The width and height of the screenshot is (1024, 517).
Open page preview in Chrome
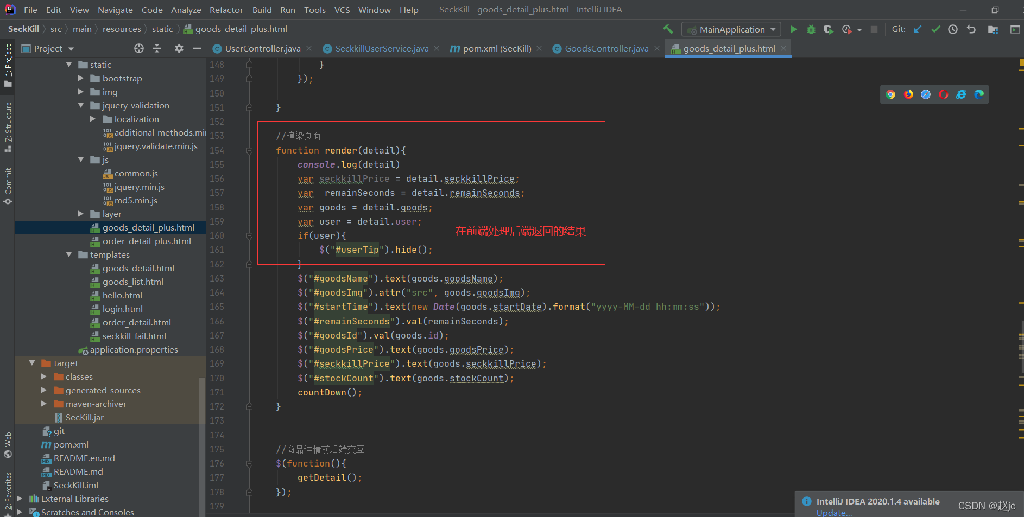click(x=890, y=94)
